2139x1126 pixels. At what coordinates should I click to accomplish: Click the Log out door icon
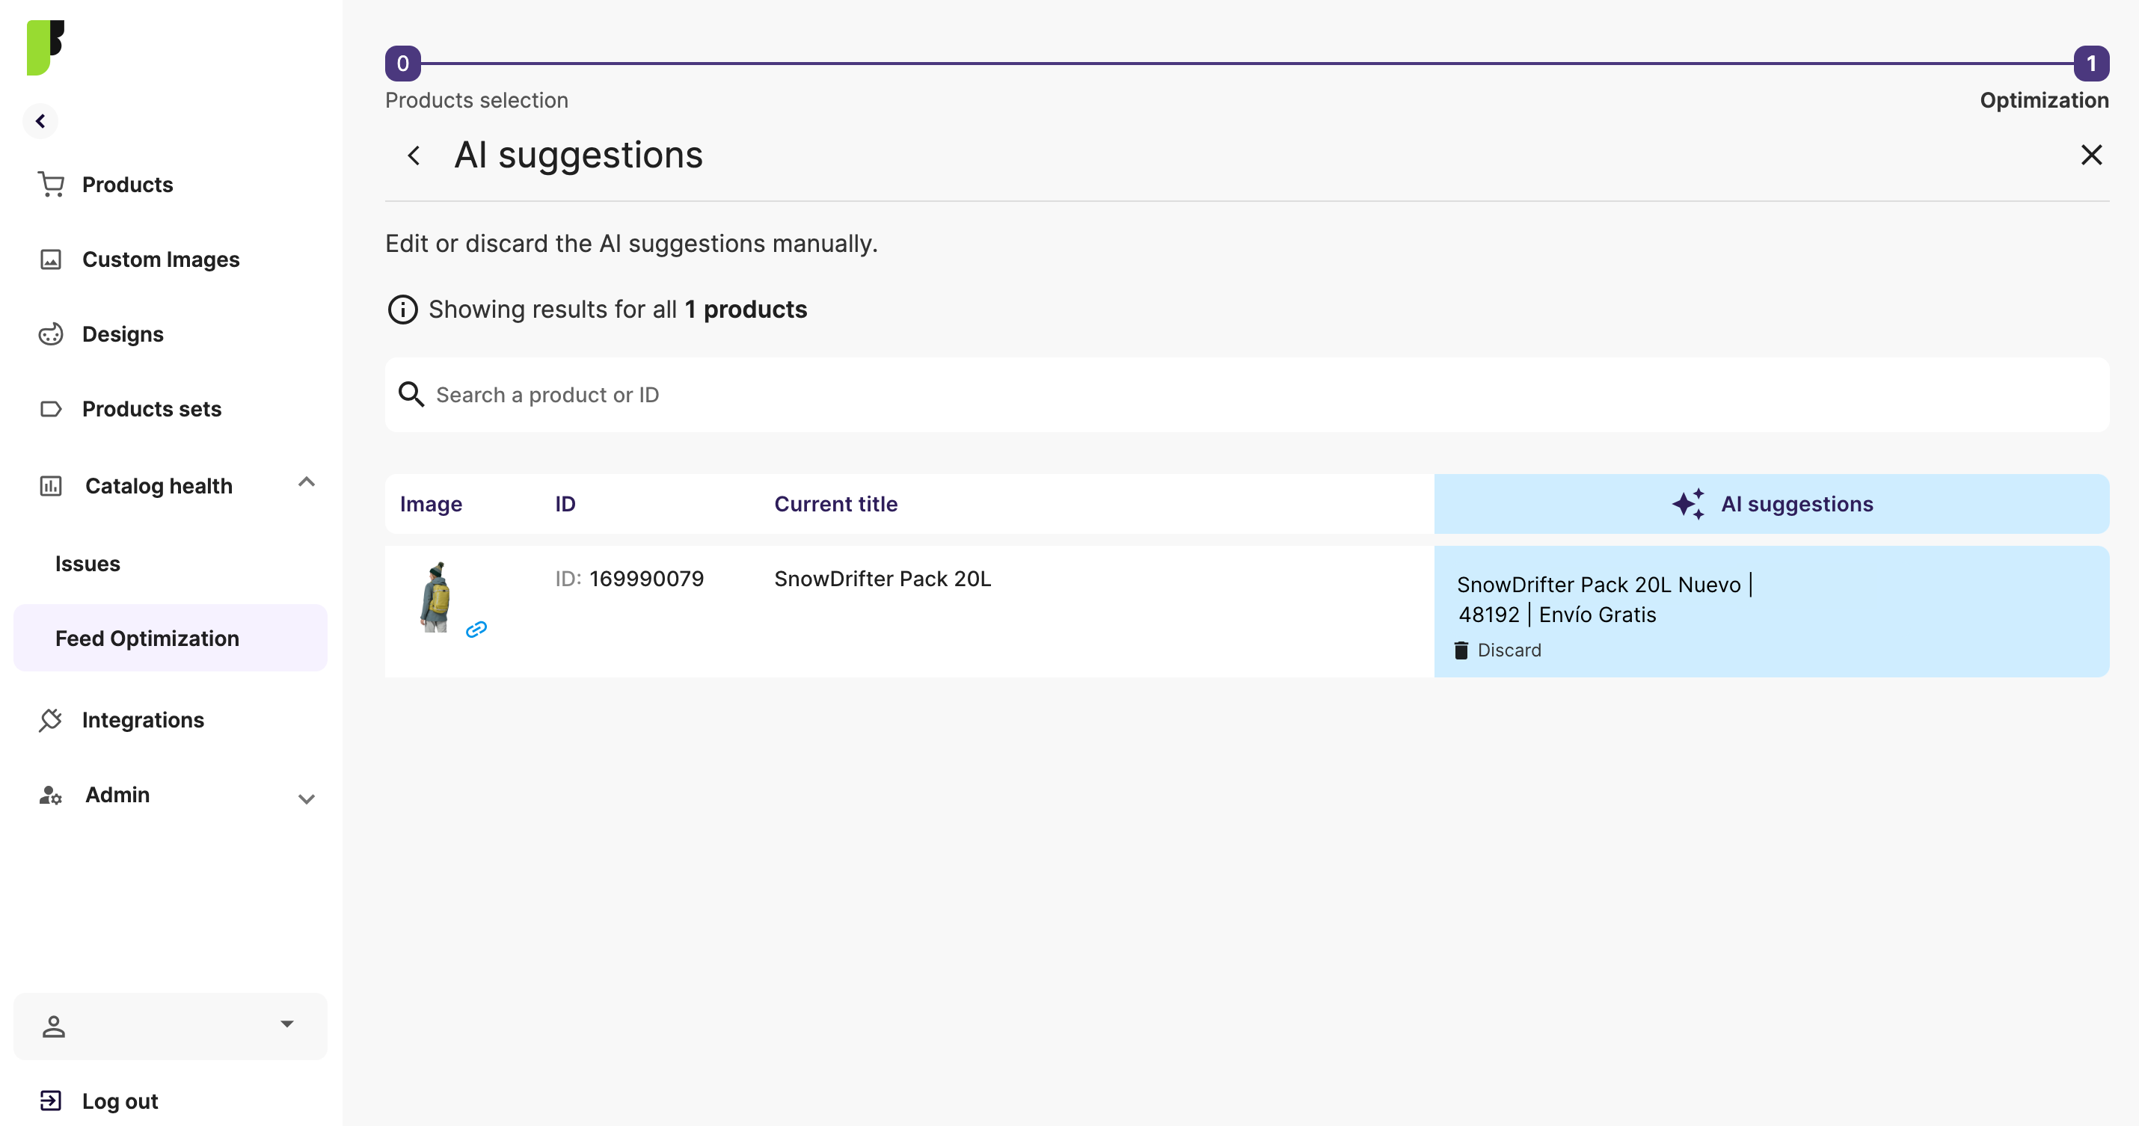pos(51,1101)
